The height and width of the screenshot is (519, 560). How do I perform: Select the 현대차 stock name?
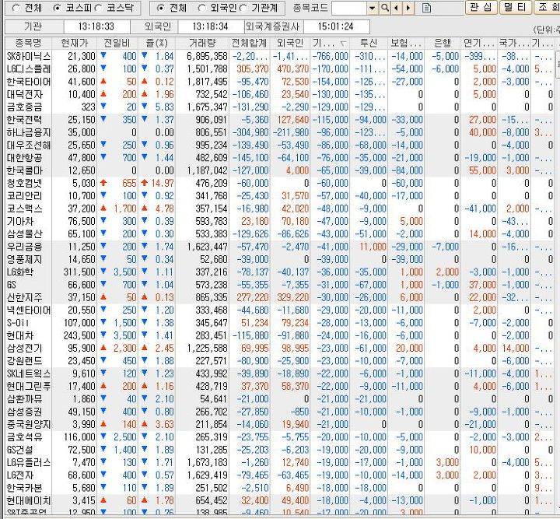click(20, 336)
